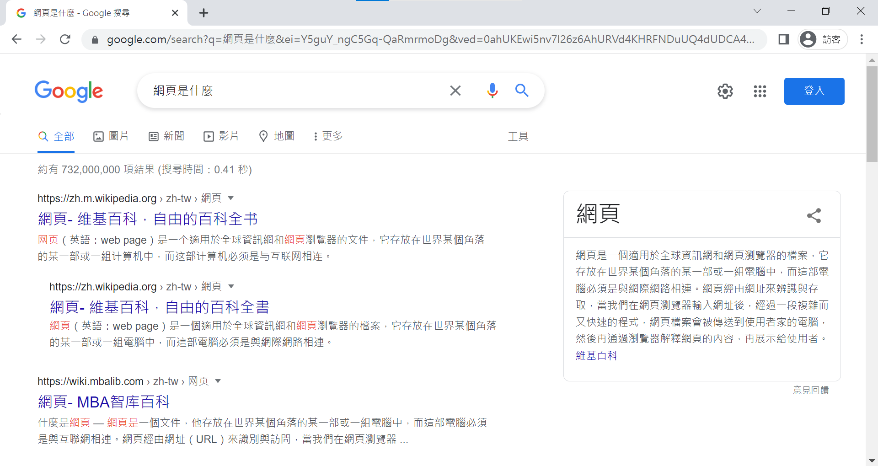Screen dimensions: 878x466
Task: Open 工具 search tools
Action: point(518,136)
